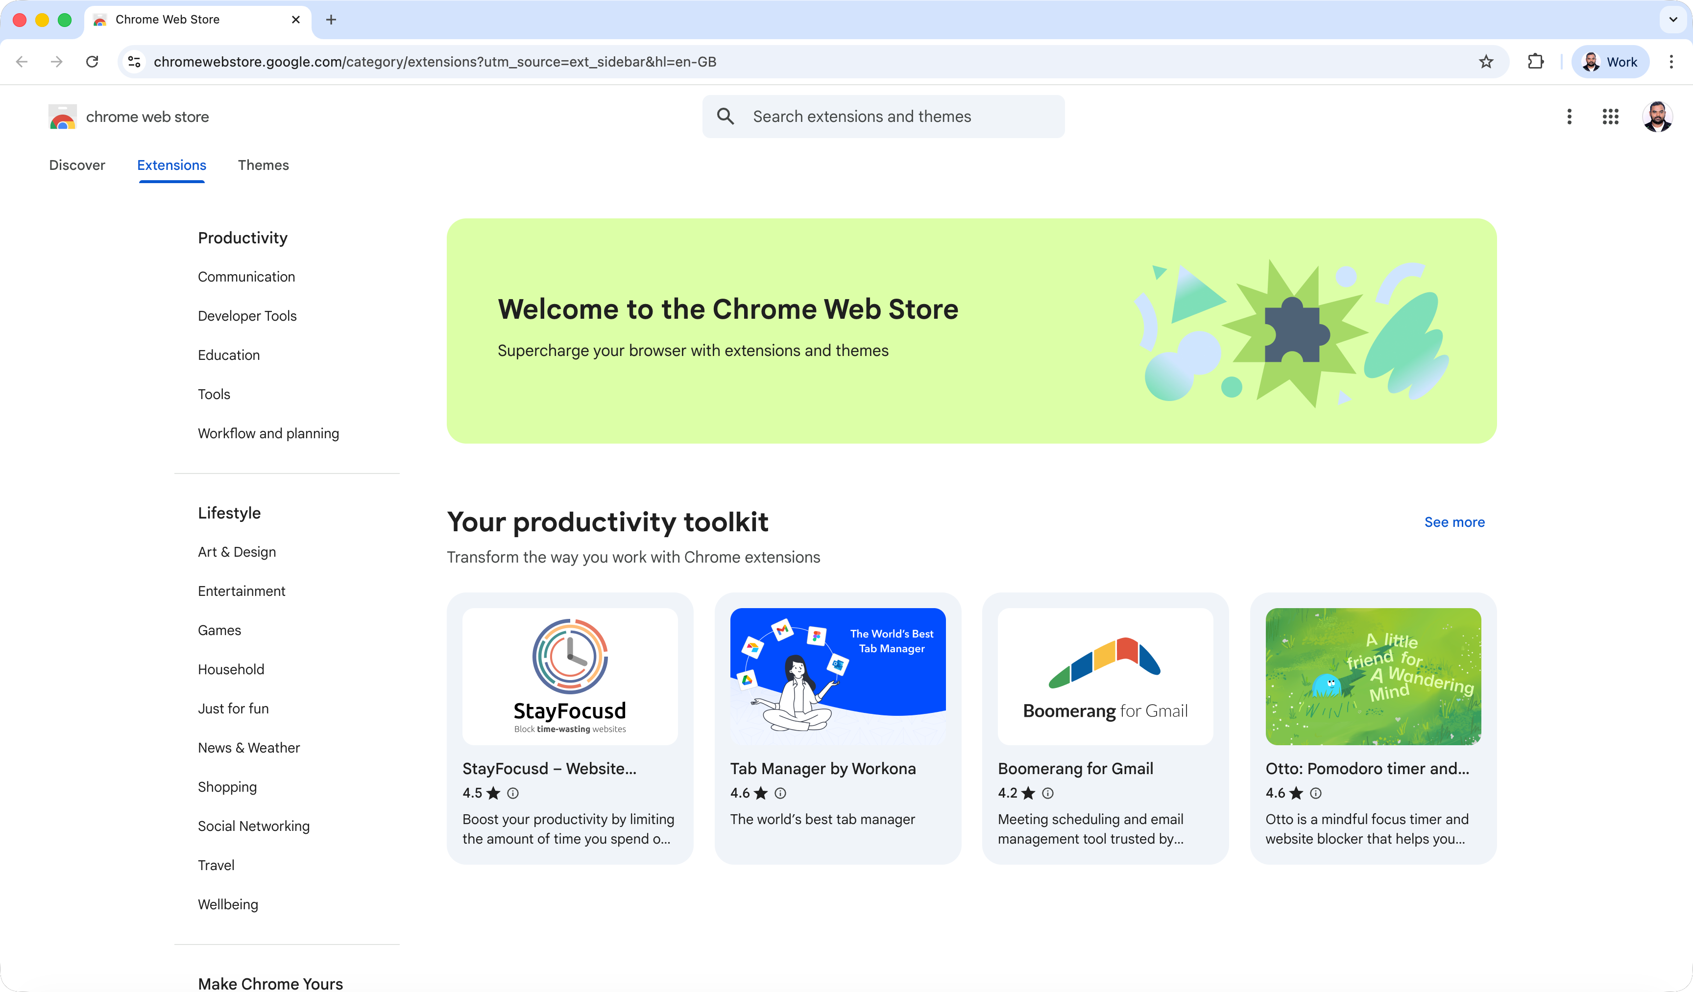Open the Workflow and planning category
The image size is (1693, 992).
[268, 433]
